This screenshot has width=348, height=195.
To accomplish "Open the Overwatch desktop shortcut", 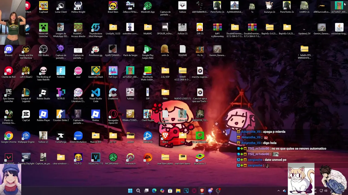I will 130,159.
